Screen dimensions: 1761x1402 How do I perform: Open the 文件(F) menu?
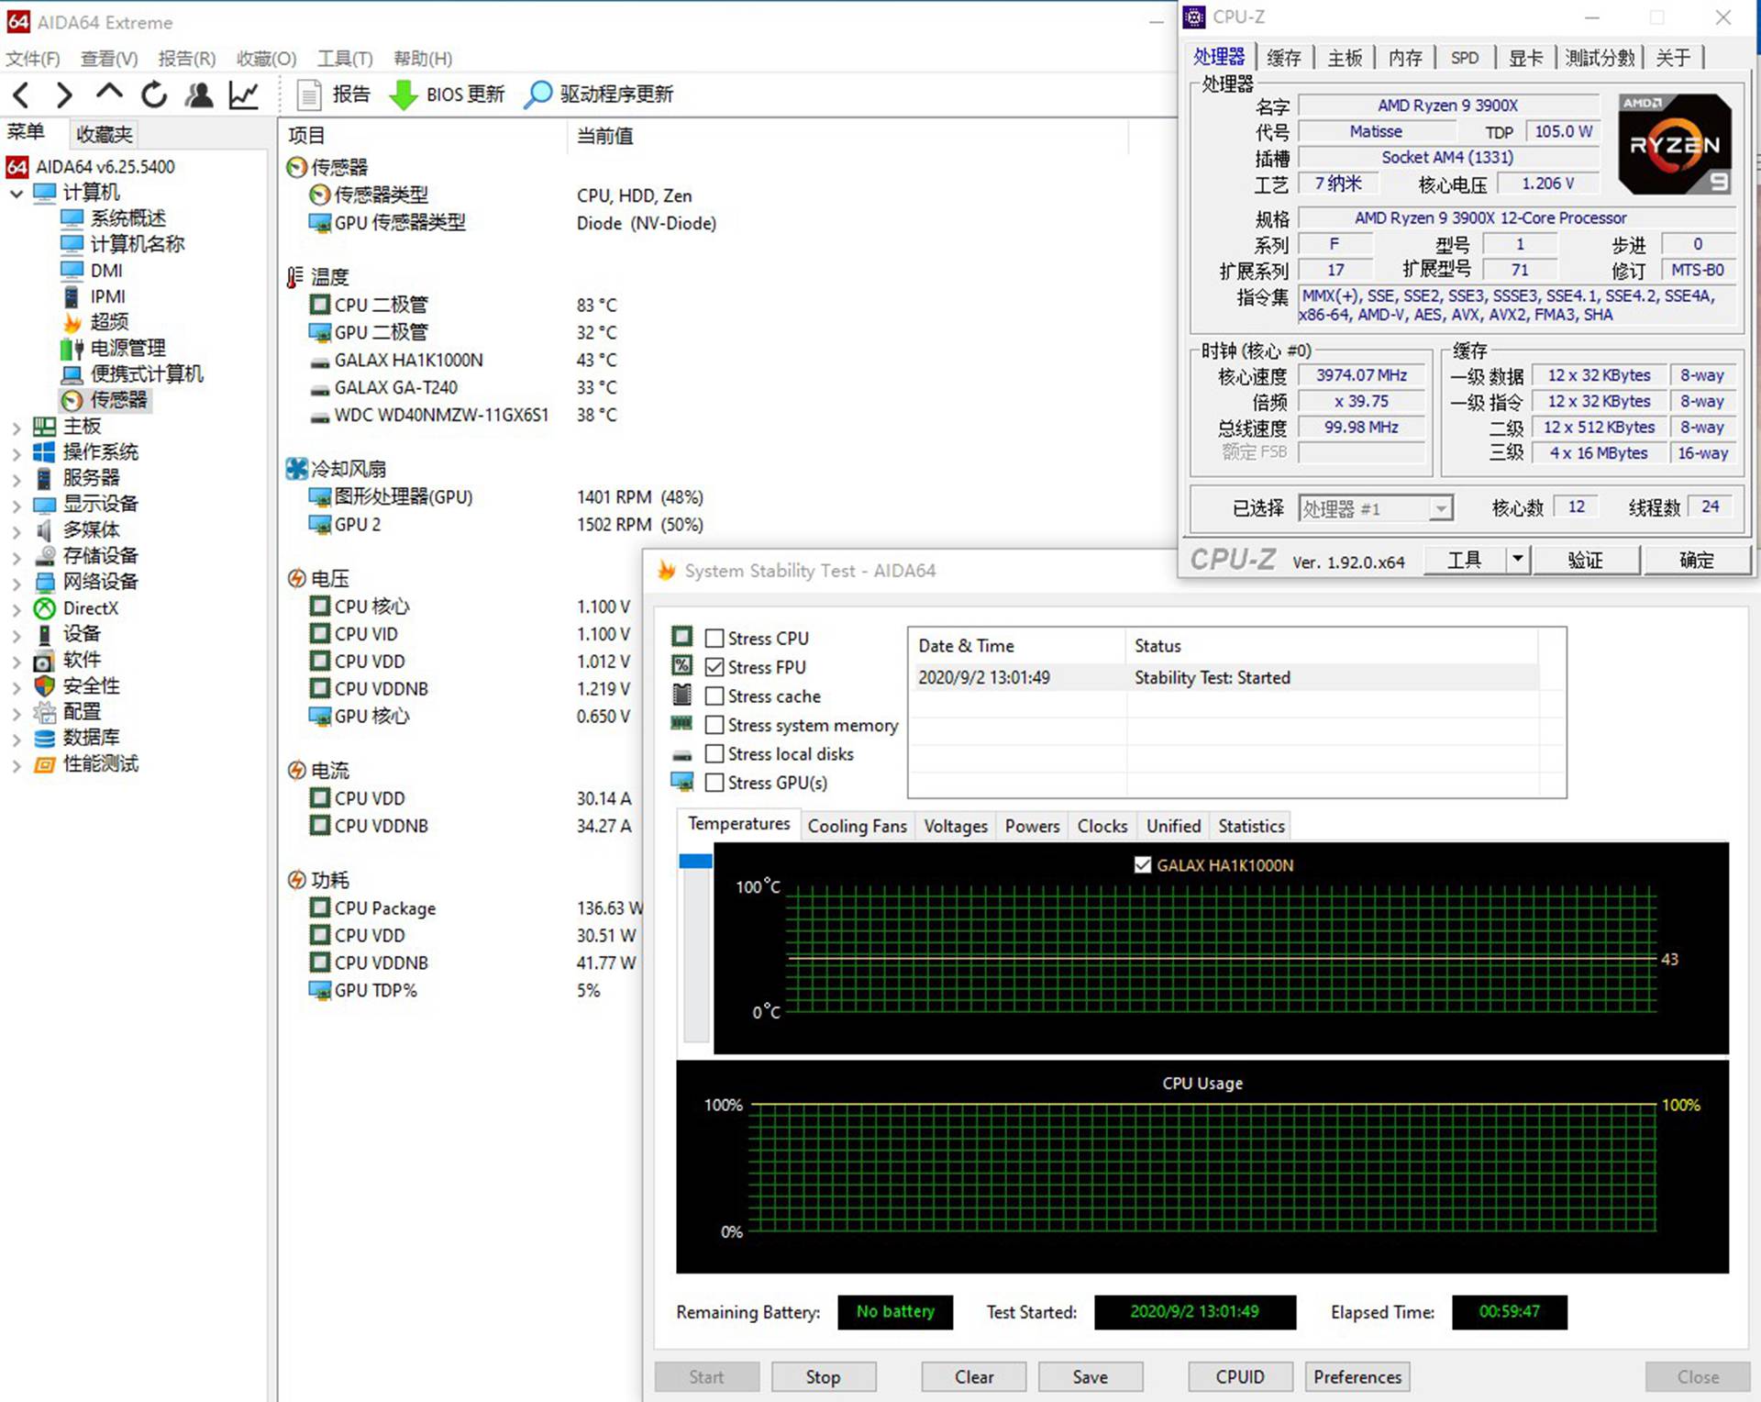(33, 59)
